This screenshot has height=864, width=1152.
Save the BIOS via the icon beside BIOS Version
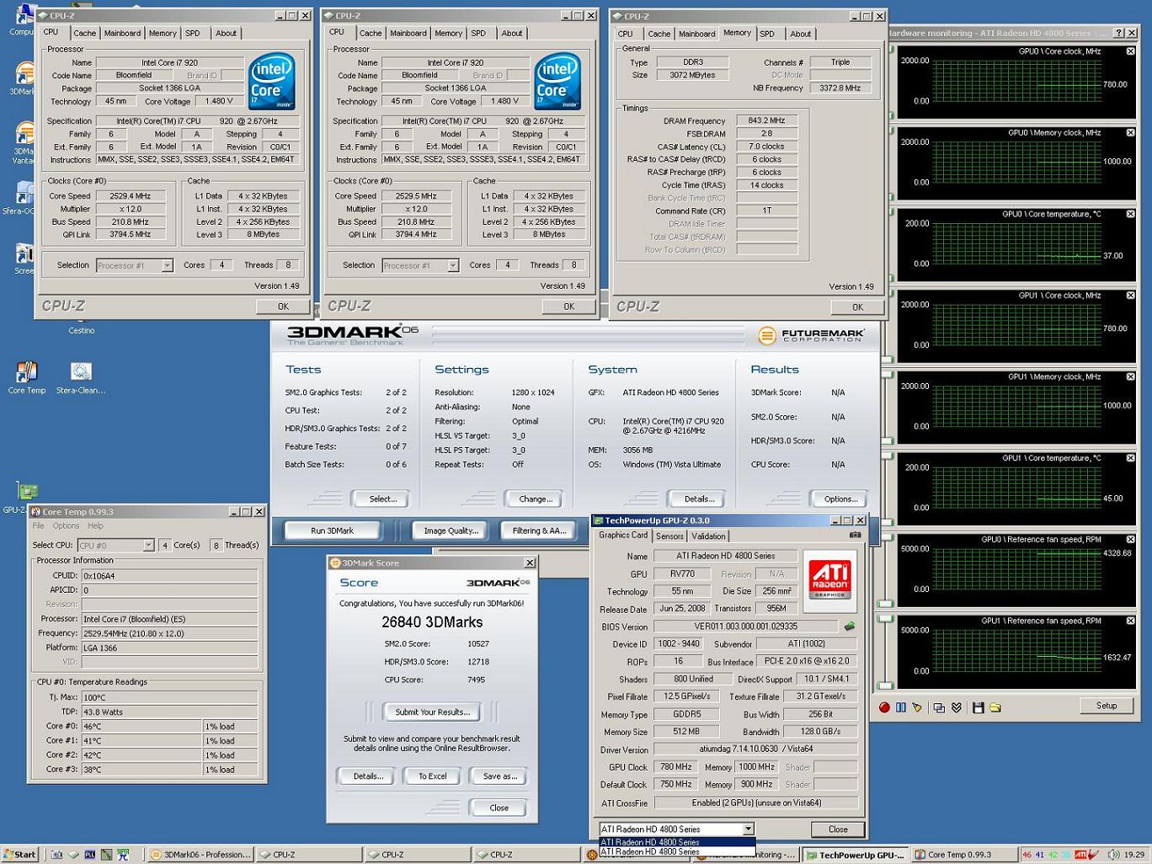tap(850, 626)
